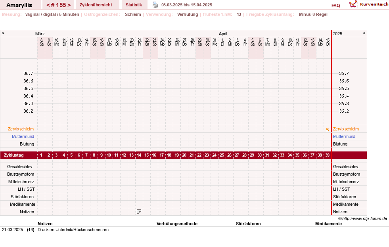Click Zyklustag cell 14
The height and width of the screenshot is (247, 389).
pyautogui.click(x=139, y=155)
